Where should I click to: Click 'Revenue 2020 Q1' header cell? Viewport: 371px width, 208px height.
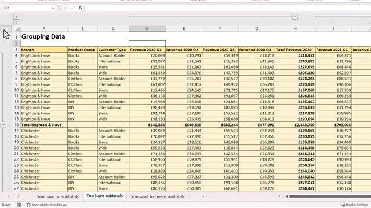pyautogui.click(x=147, y=50)
